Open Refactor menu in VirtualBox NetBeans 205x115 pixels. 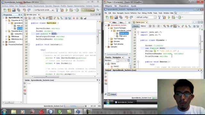pyautogui.click(x=133, y=13)
